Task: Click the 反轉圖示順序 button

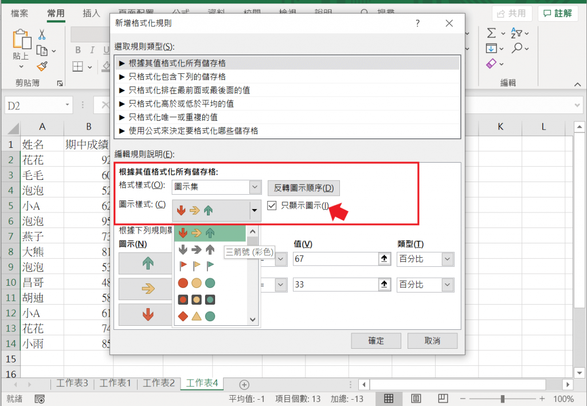Action: coord(304,188)
